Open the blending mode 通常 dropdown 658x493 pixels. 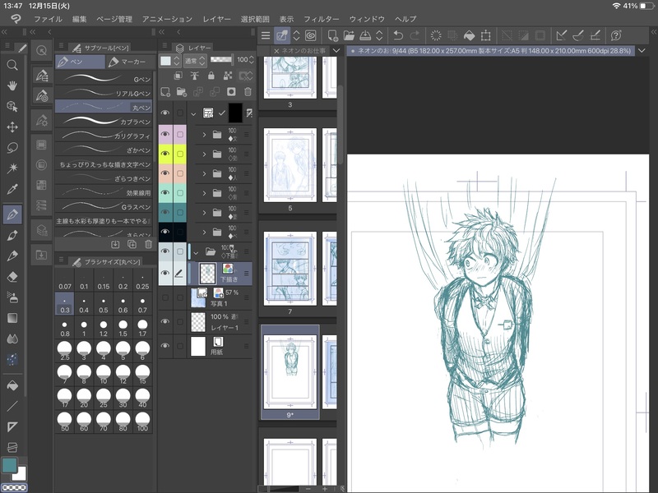(194, 61)
